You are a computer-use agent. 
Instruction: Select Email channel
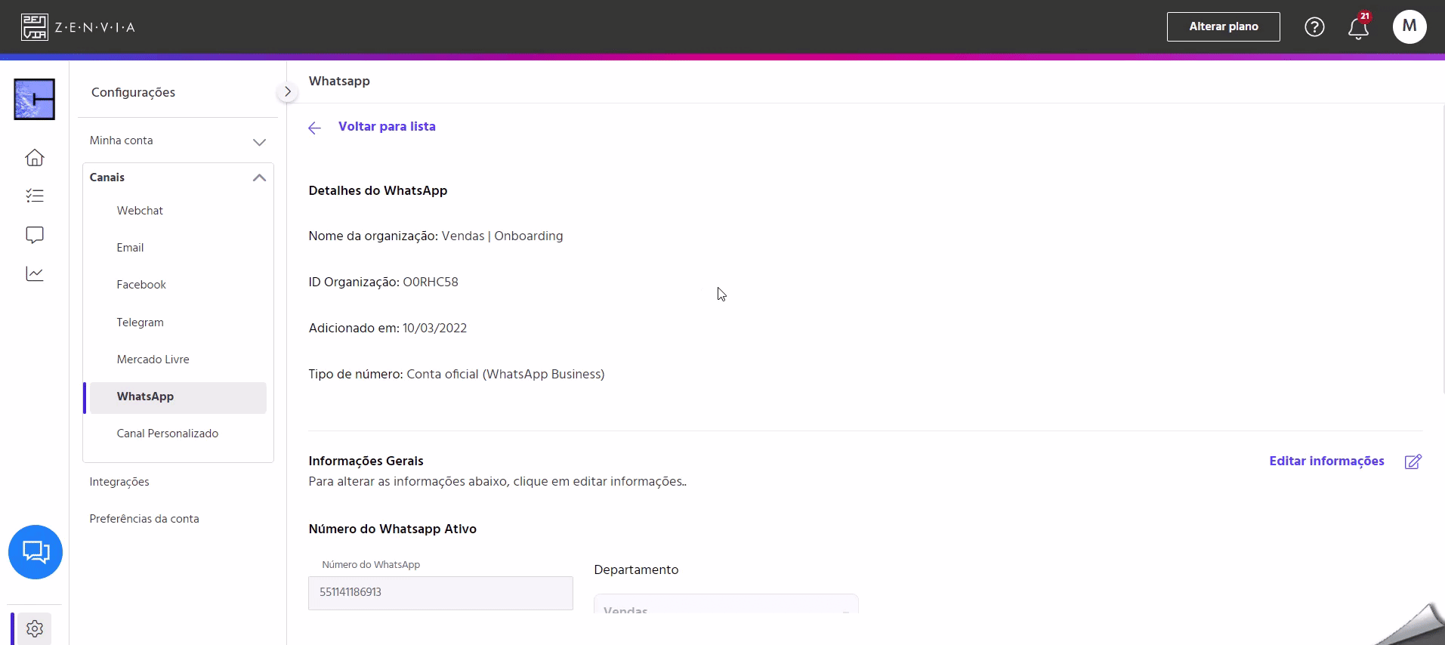click(x=130, y=248)
